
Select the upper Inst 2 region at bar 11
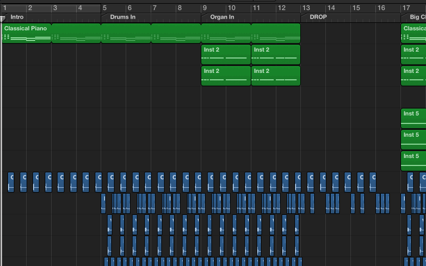tap(276, 55)
